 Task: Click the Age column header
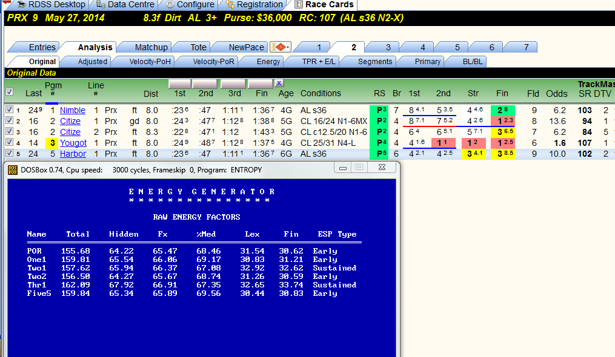pyautogui.click(x=286, y=93)
